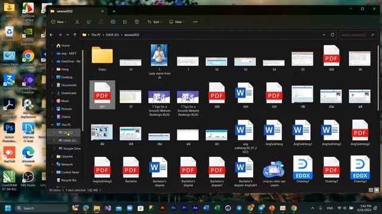
Task: Go forward with the right arrow
Action: (60, 35)
